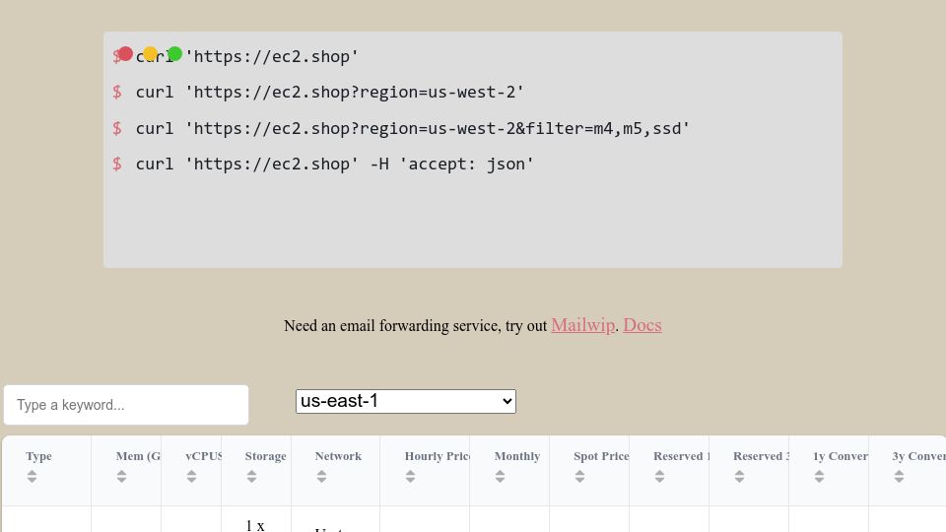946x532 pixels.
Task: Click the yellow dot in the terminal window
Action: (x=150, y=54)
